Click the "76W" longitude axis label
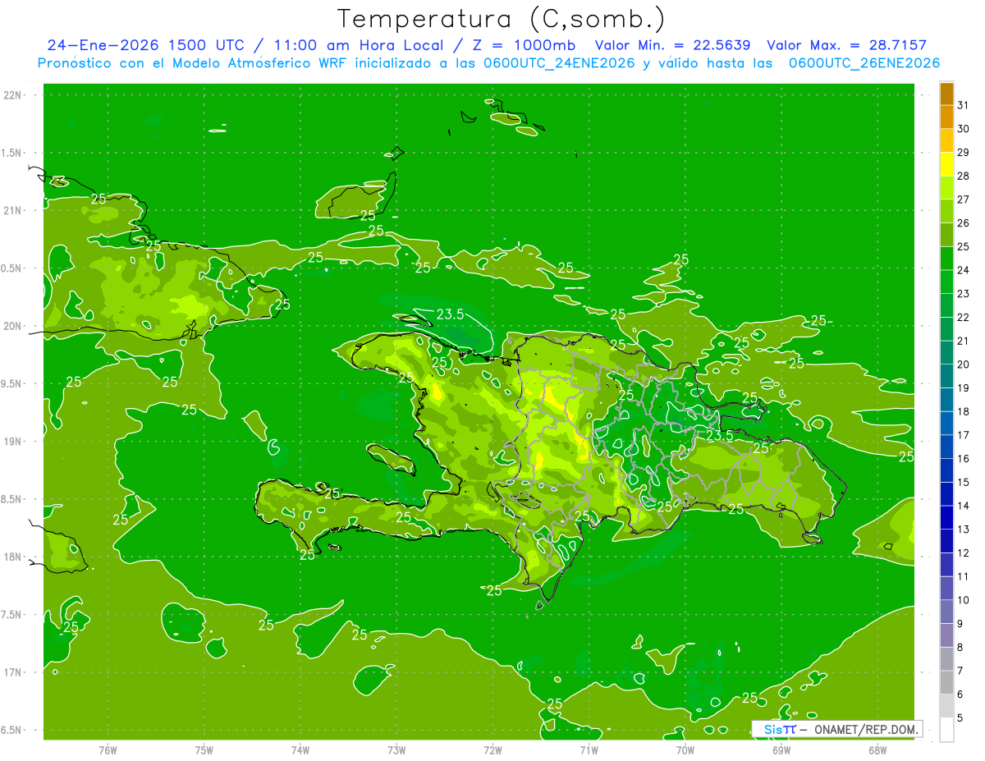The image size is (985, 761). pos(108,750)
